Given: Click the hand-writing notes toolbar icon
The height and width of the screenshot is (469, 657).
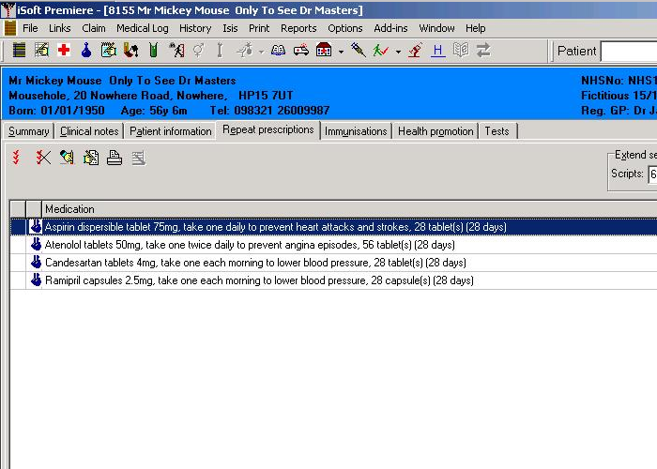Looking at the screenshot, I should (41, 51).
